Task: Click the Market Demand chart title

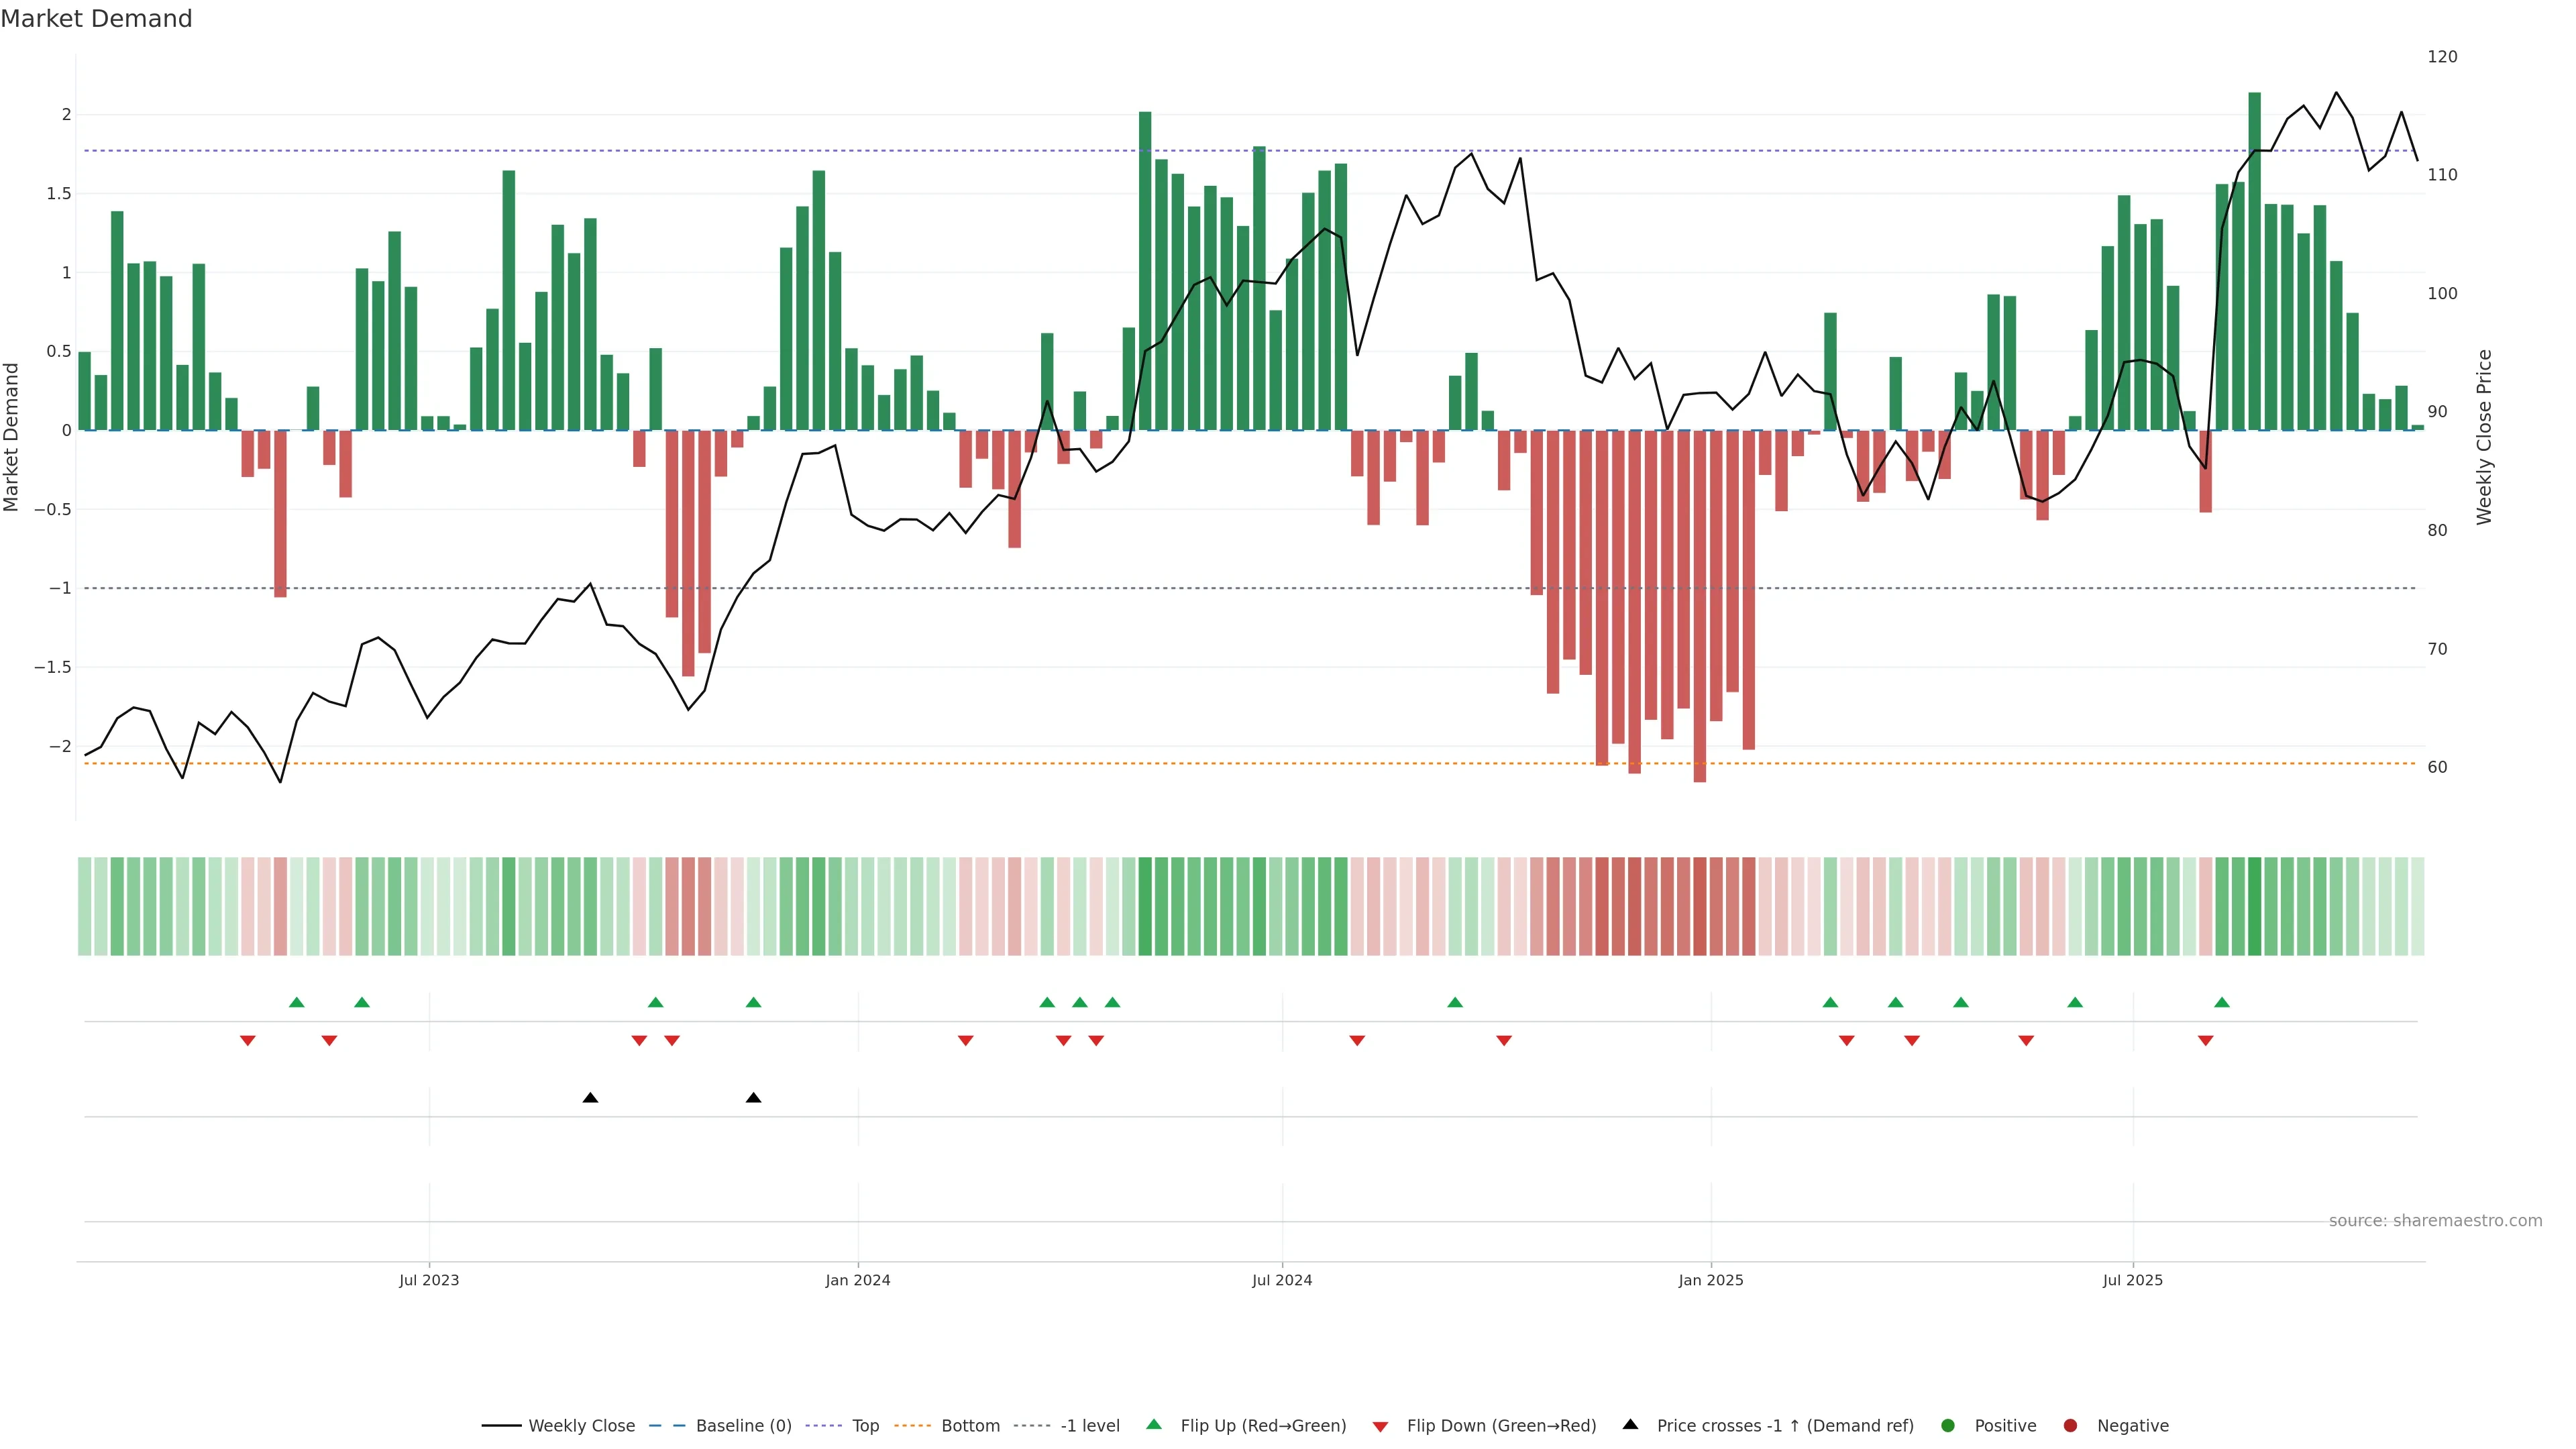Action: pos(96,19)
